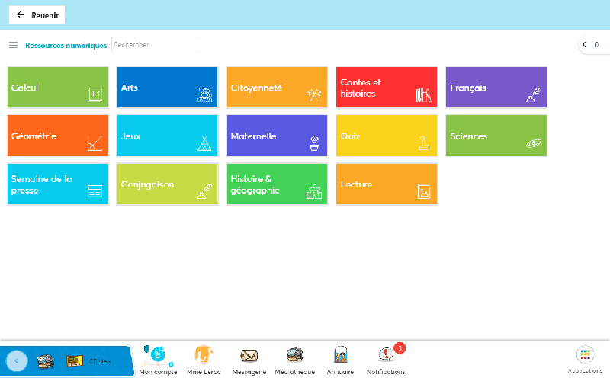Click the Ressources numériques title link
610x381 pixels.
(x=66, y=45)
